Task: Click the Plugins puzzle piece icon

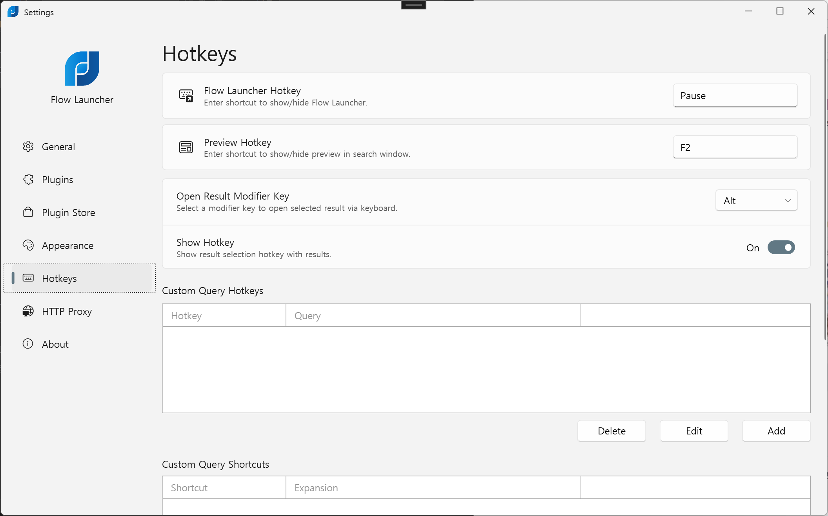Action: point(28,180)
